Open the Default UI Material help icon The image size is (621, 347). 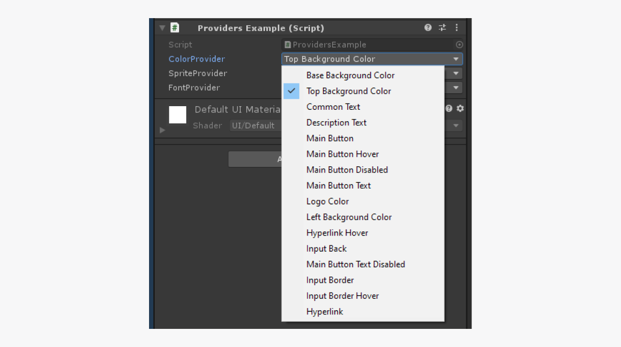pyautogui.click(x=449, y=109)
